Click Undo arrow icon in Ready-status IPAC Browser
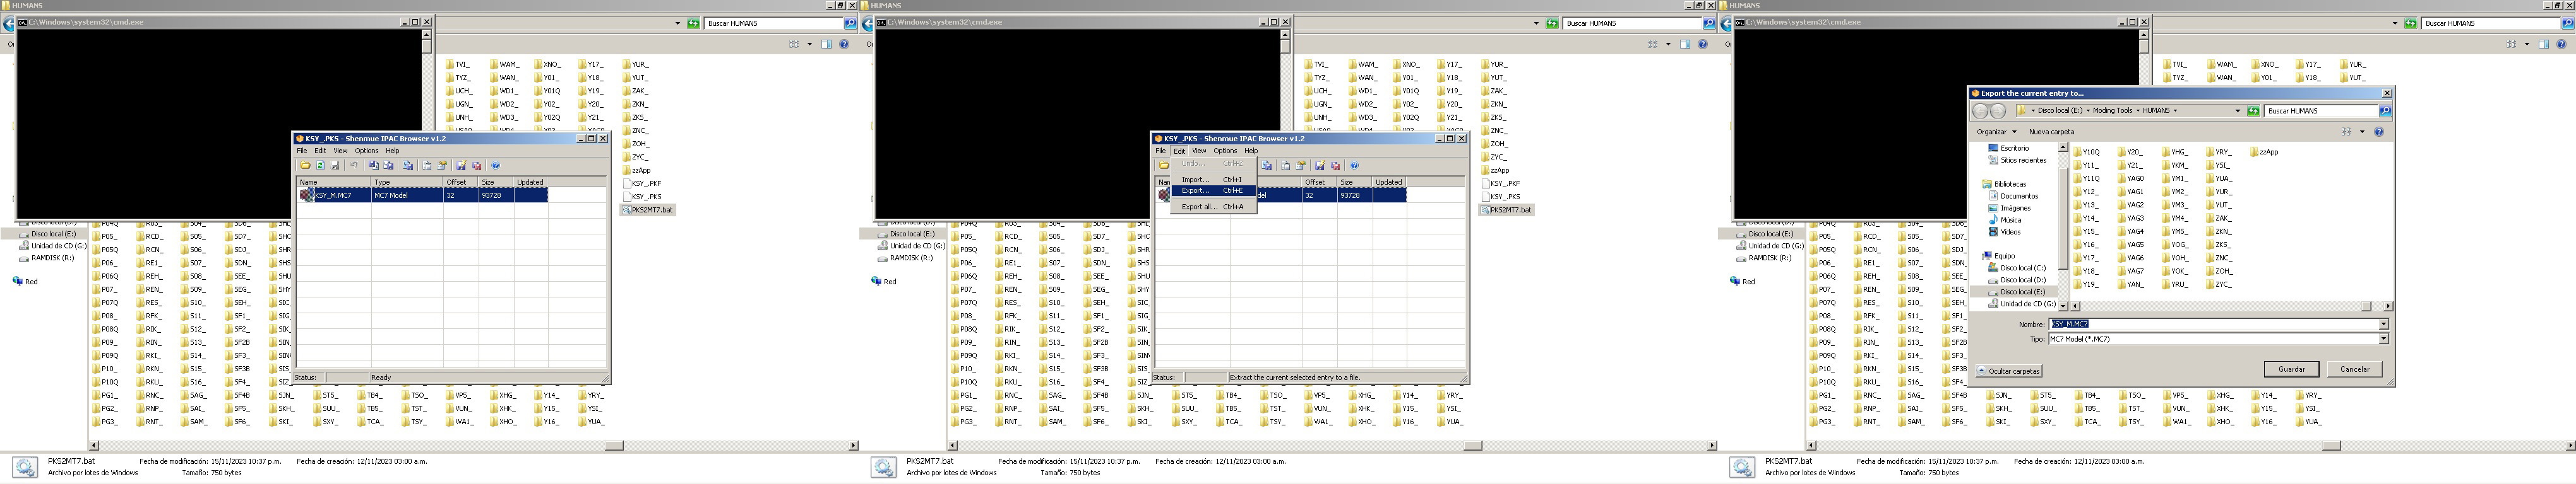Image resolution: width=2576 pixels, height=484 pixels. [x=354, y=166]
